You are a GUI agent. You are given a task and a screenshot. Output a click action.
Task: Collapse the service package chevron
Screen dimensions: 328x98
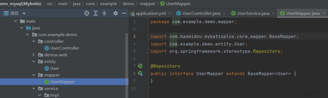(x=34, y=89)
